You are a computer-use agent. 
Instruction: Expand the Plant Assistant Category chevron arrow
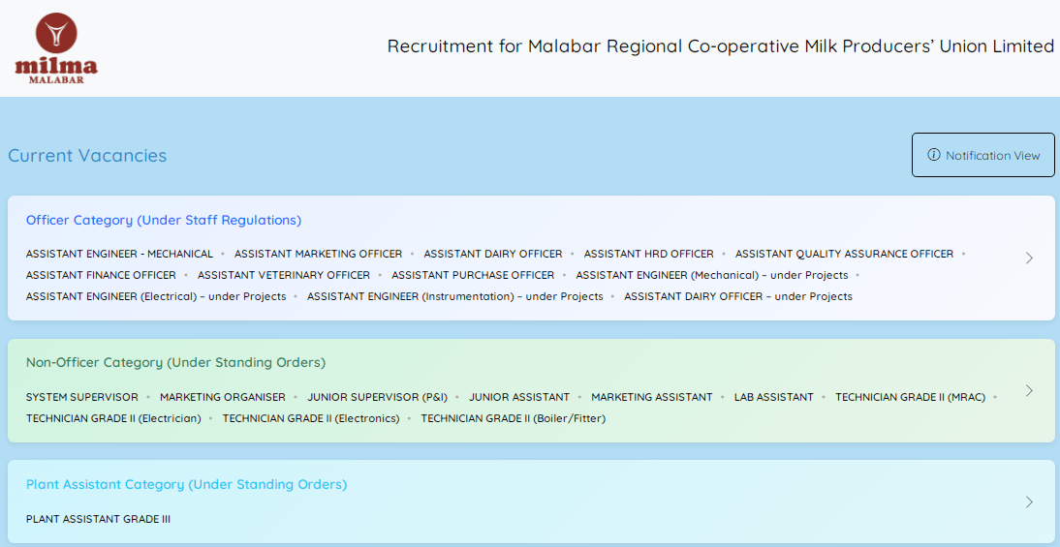[x=1030, y=501]
